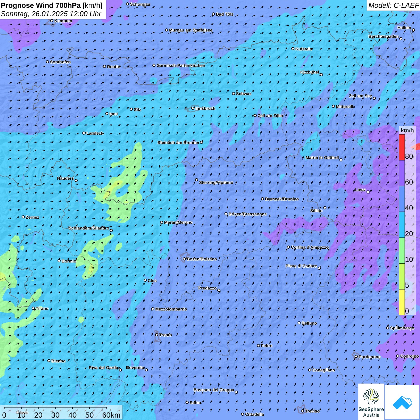Screen dimensions: 420x420
Task: Click the Kufstein label
Action: click(x=304, y=49)
